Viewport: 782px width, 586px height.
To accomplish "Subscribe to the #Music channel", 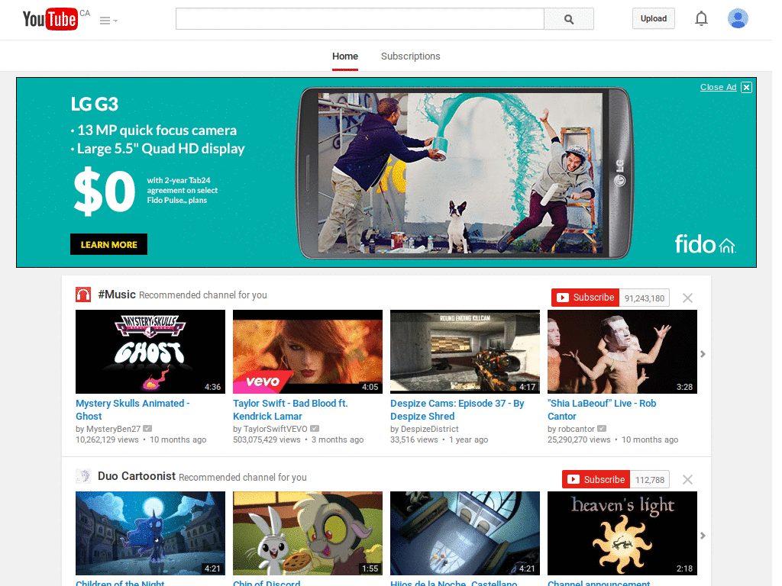I will click(x=585, y=297).
